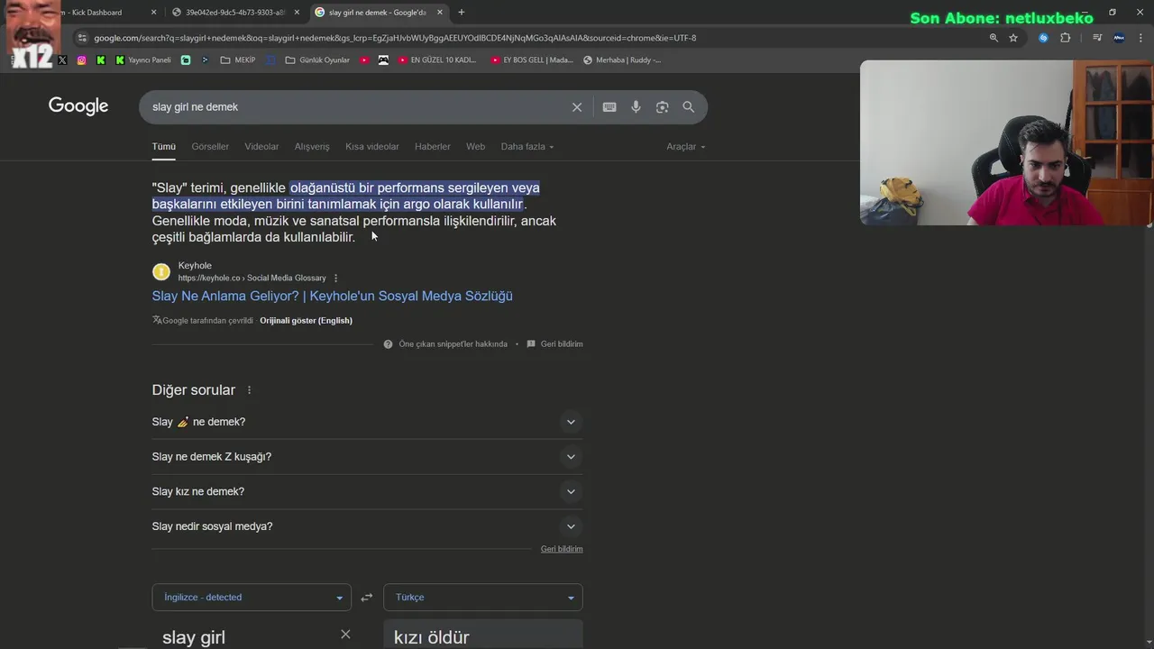Open the zoom indicator icon in address bar
This screenshot has width=1154, height=649.
point(994,38)
